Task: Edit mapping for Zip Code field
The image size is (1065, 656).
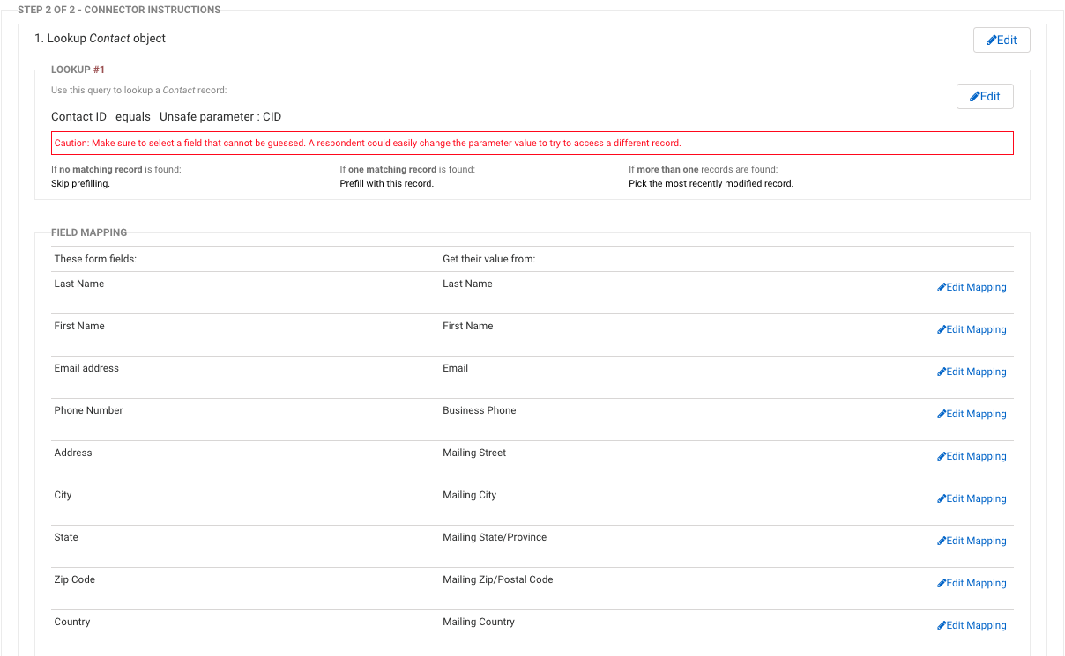Action: tap(972, 583)
